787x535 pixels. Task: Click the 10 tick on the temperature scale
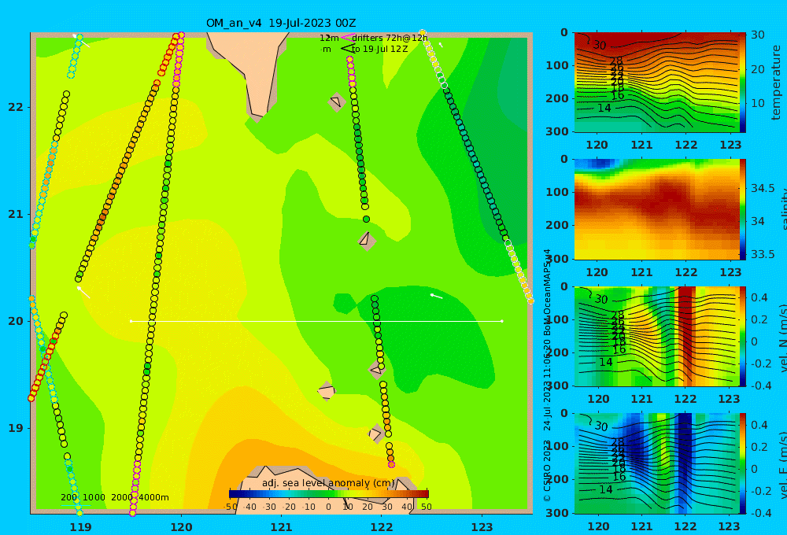pyautogui.click(x=757, y=103)
